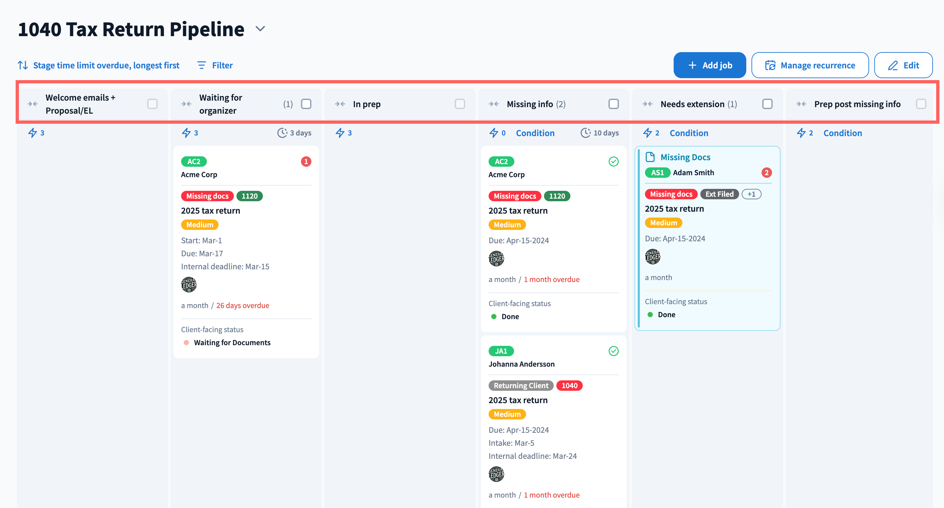944x508 pixels.
Task: Open Manage recurrence
Action: (x=810, y=65)
